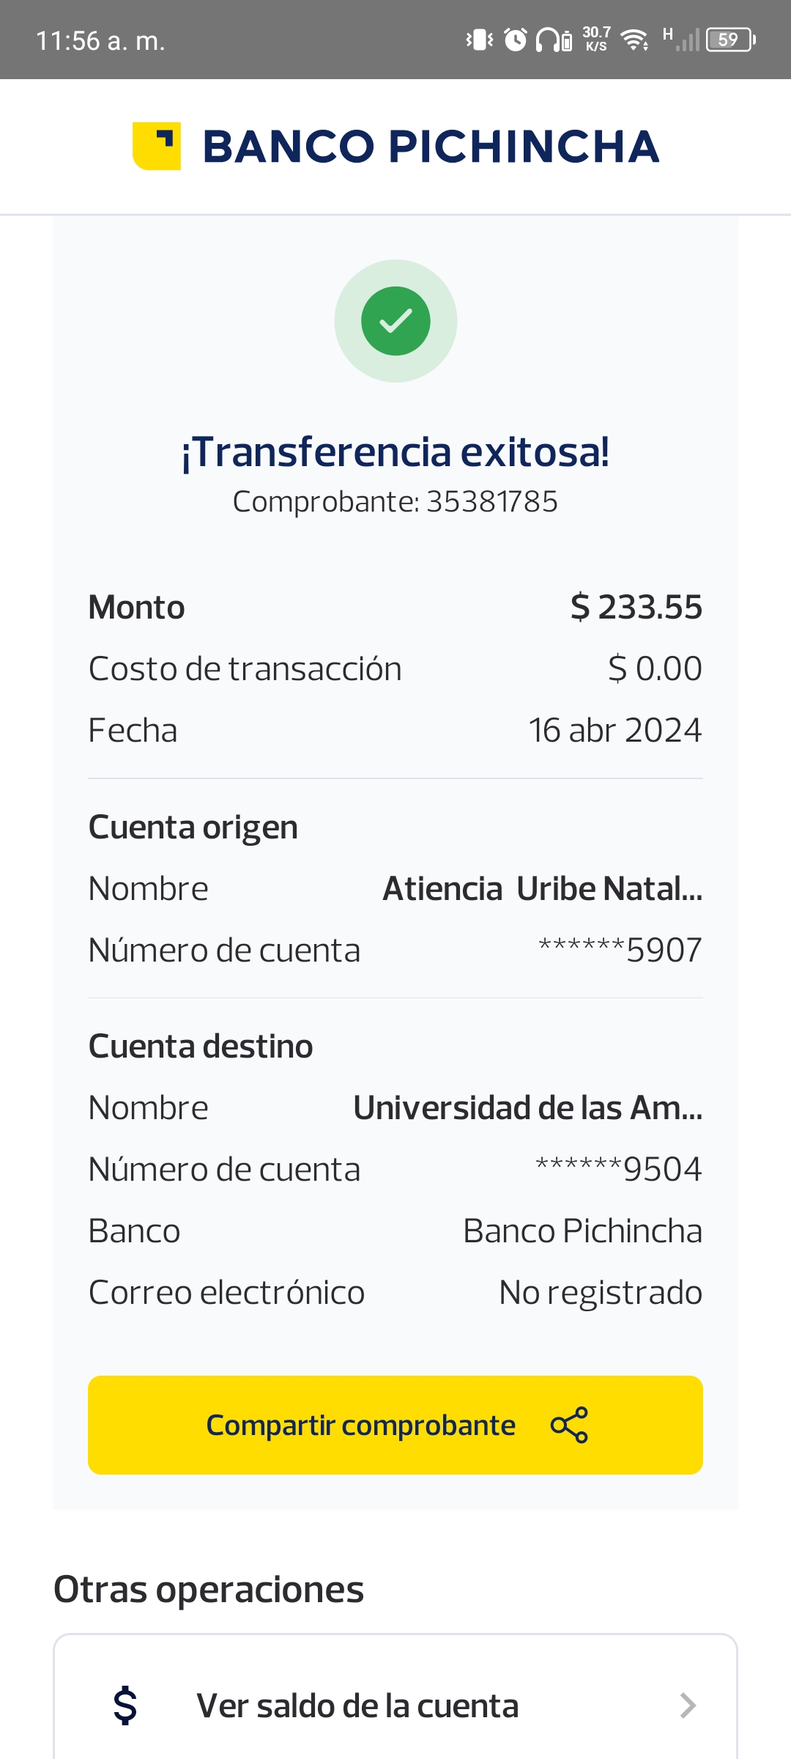The height and width of the screenshot is (1759, 791).
Task: Tap truncated destination name Universidad de las Am...
Action: point(527,1107)
